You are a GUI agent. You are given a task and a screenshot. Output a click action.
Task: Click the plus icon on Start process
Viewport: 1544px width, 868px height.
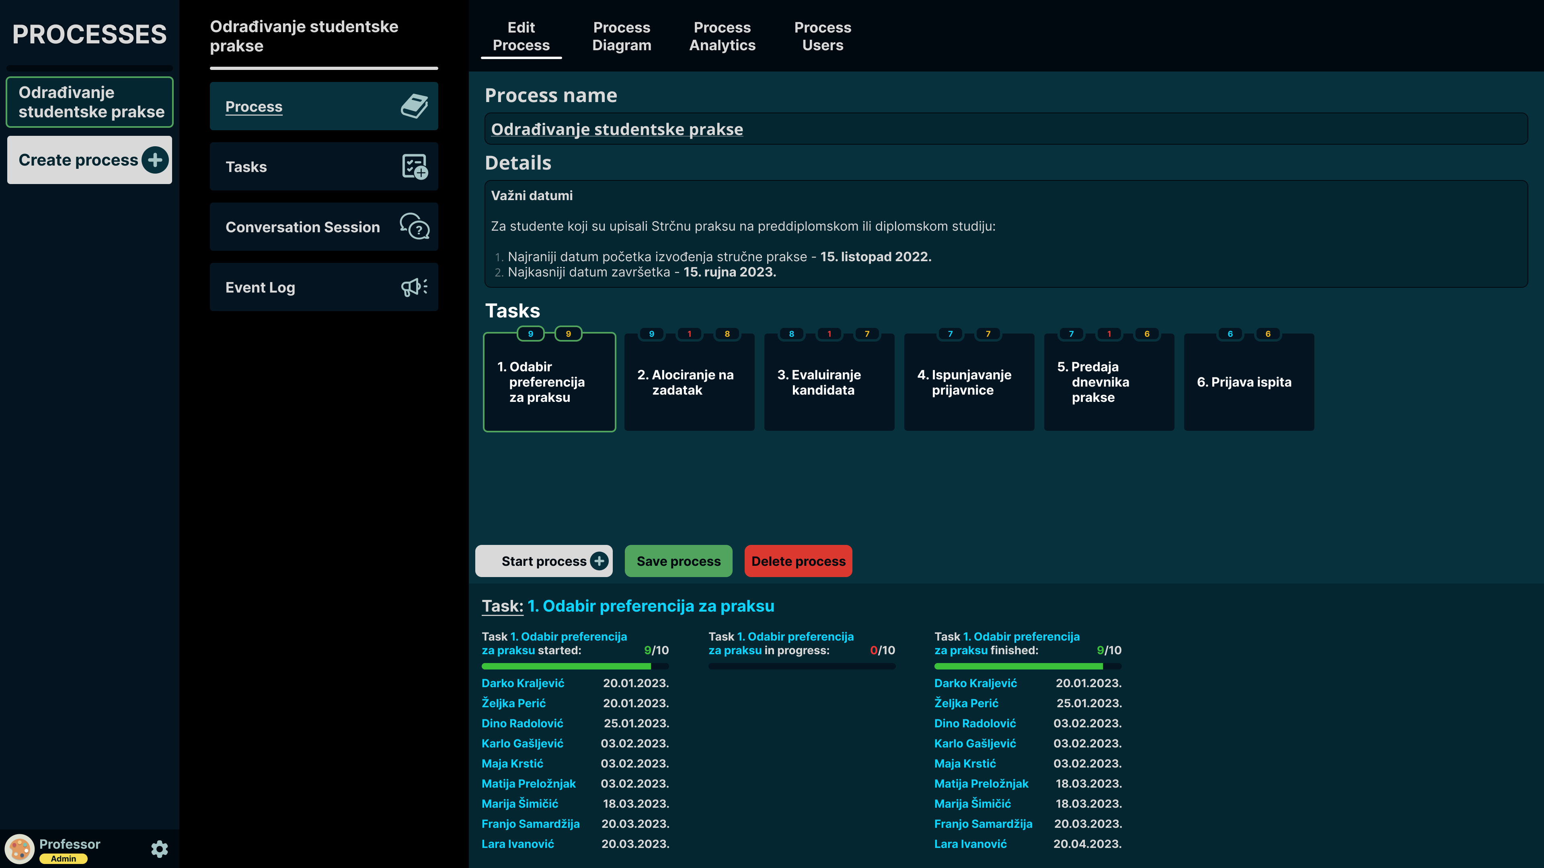tap(599, 561)
